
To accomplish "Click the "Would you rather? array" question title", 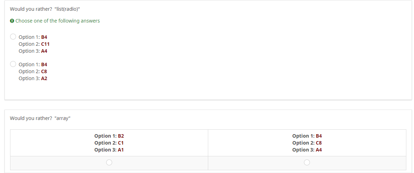I will coord(40,118).
